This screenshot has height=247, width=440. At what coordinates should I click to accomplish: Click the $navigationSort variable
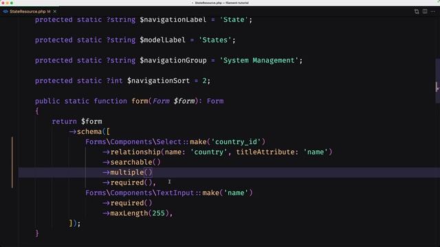(x=159, y=81)
